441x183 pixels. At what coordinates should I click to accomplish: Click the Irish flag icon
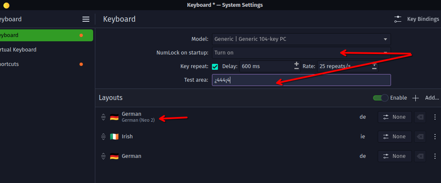[x=114, y=137]
